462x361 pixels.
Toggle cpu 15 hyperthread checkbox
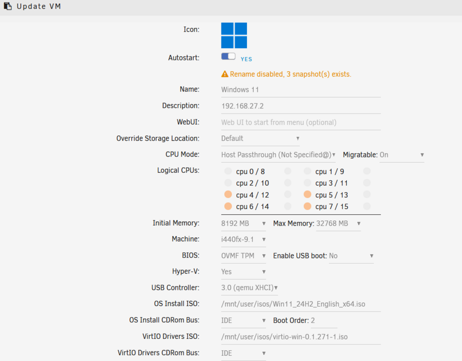[367, 206]
